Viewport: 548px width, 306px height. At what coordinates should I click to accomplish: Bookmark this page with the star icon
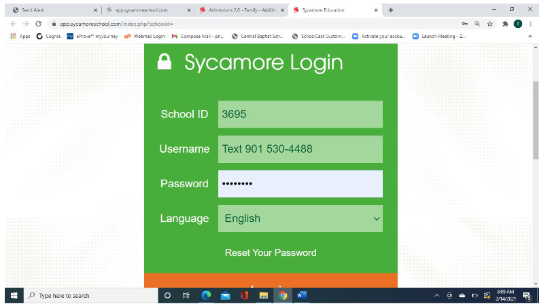point(490,24)
